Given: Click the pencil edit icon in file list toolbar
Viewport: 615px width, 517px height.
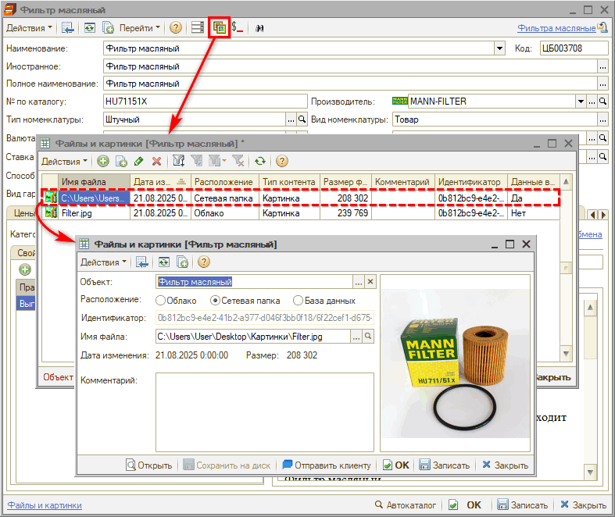Looking at the screenshot, I should point(138,161).
